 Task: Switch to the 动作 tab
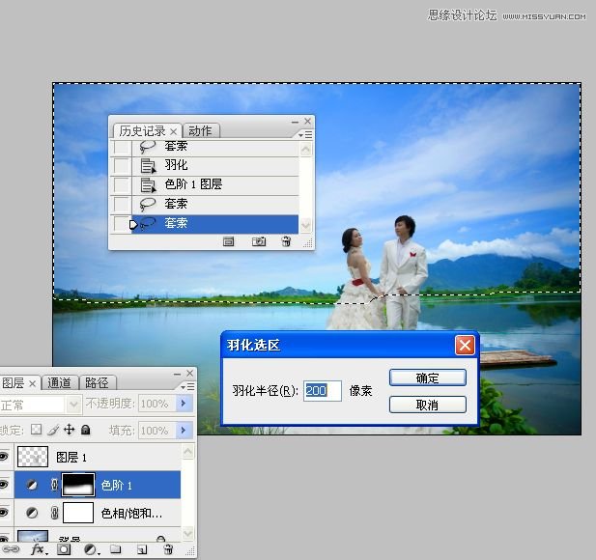[x=200, y=131]
